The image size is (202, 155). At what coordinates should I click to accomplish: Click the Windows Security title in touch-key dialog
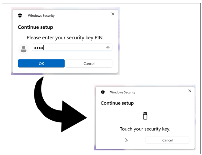(123, 92)
